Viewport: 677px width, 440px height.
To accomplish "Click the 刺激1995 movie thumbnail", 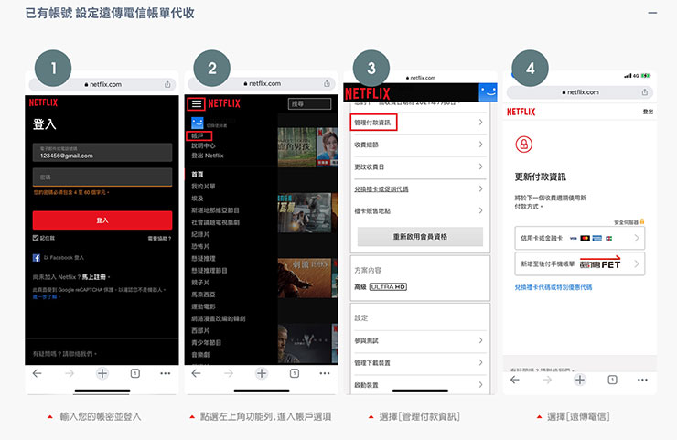I will click(x=304, y=278).
